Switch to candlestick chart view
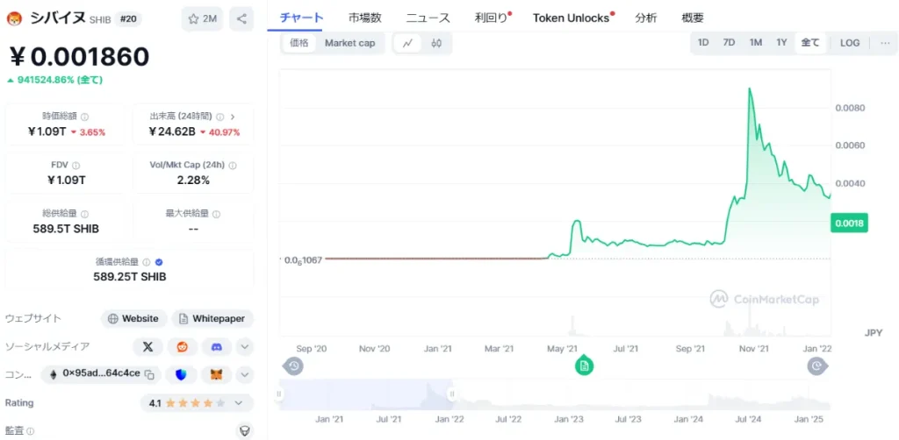This screenshot has width=899, height=440. click(x=435, y=43)
